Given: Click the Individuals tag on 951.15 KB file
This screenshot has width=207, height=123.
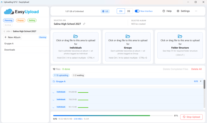Looking at the screenshot, I should pos(61,107).
